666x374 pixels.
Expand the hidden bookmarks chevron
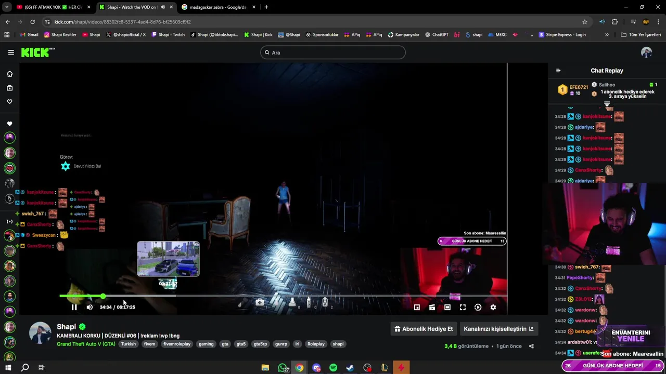coord(607,35)
